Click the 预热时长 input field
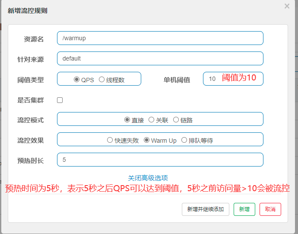This screenshot has height=234, width=298. pos(160,160)
